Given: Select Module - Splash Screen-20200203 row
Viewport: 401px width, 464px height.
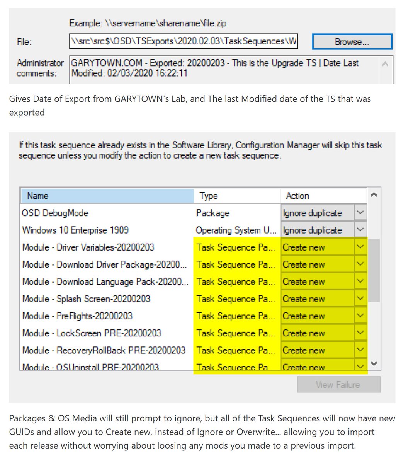Looking at the screenshot, I should pyautogui.click(x=193, y=299).
